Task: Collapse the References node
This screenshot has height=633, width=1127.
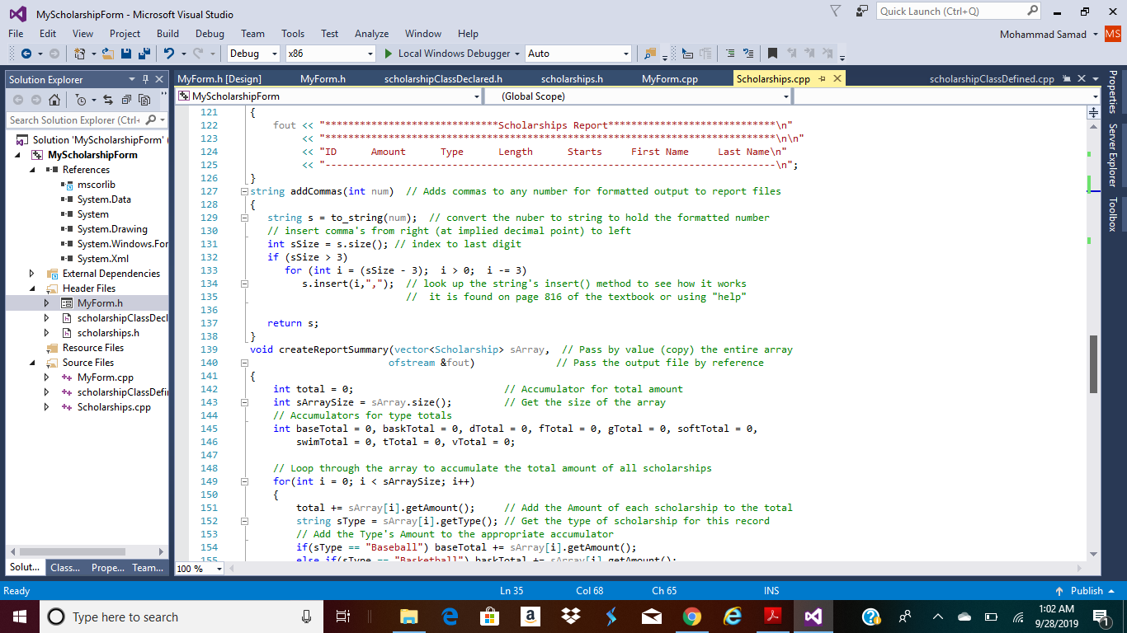Action: (32, 170)
